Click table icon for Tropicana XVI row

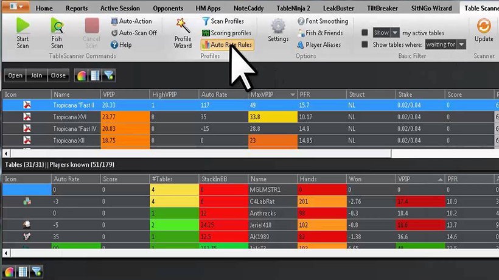coord(27,117)
